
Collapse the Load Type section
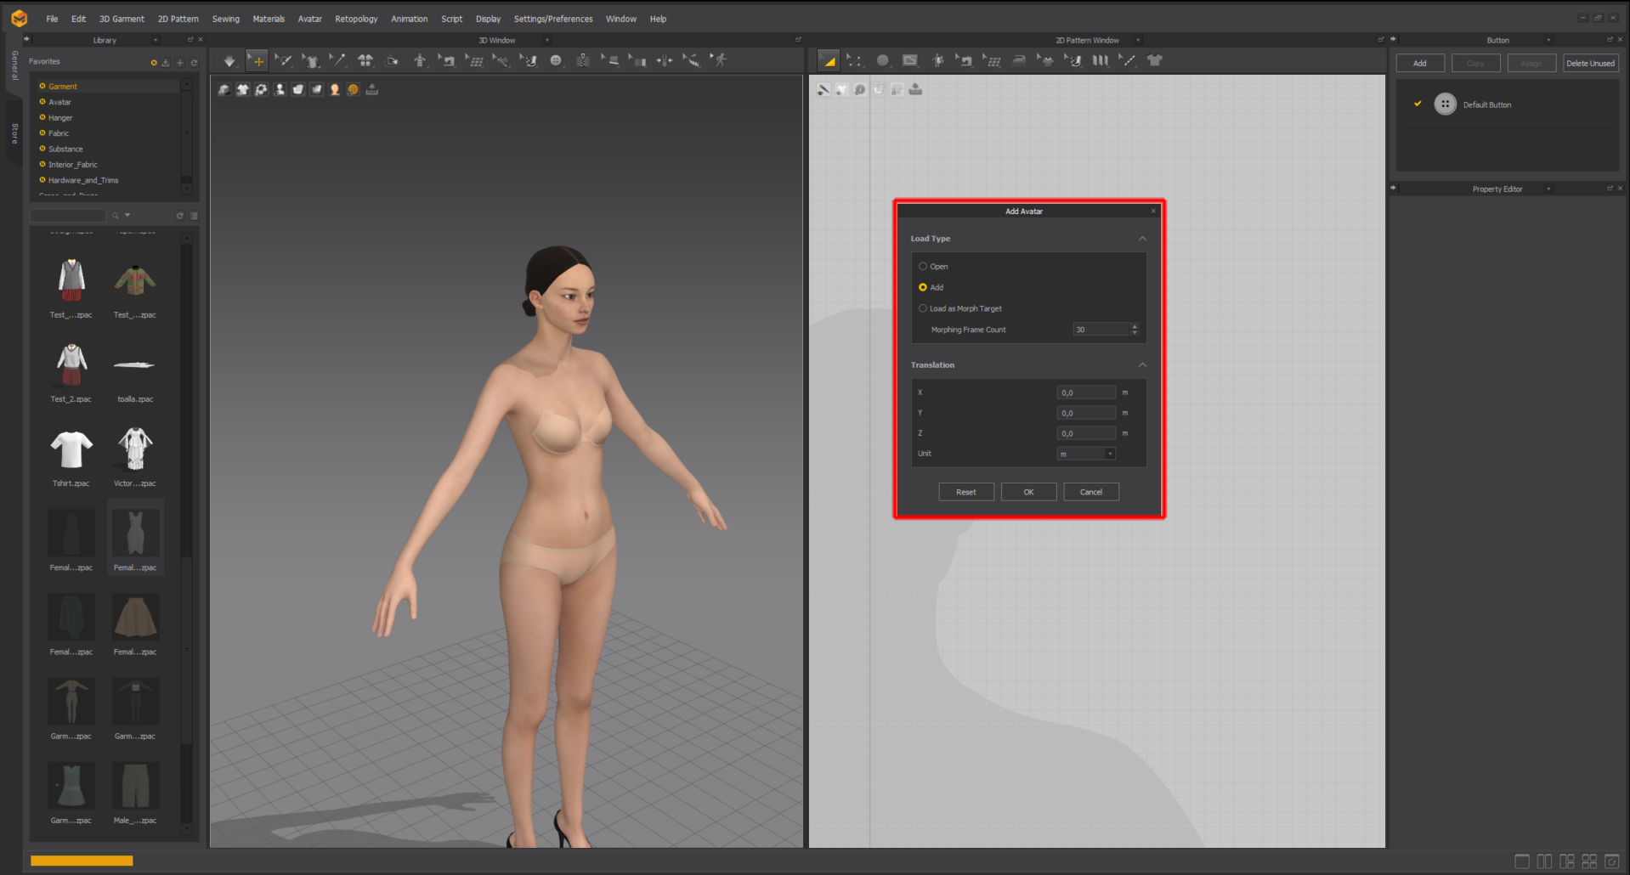pos(1142,239)
